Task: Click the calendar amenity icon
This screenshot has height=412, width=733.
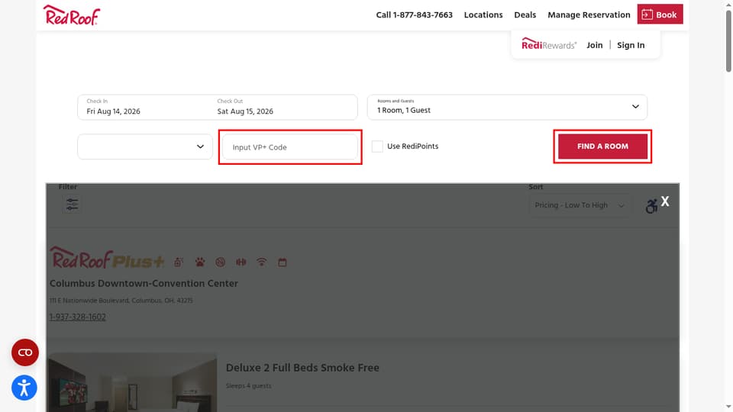Action: pyautogui.click(x=283, y=262)
